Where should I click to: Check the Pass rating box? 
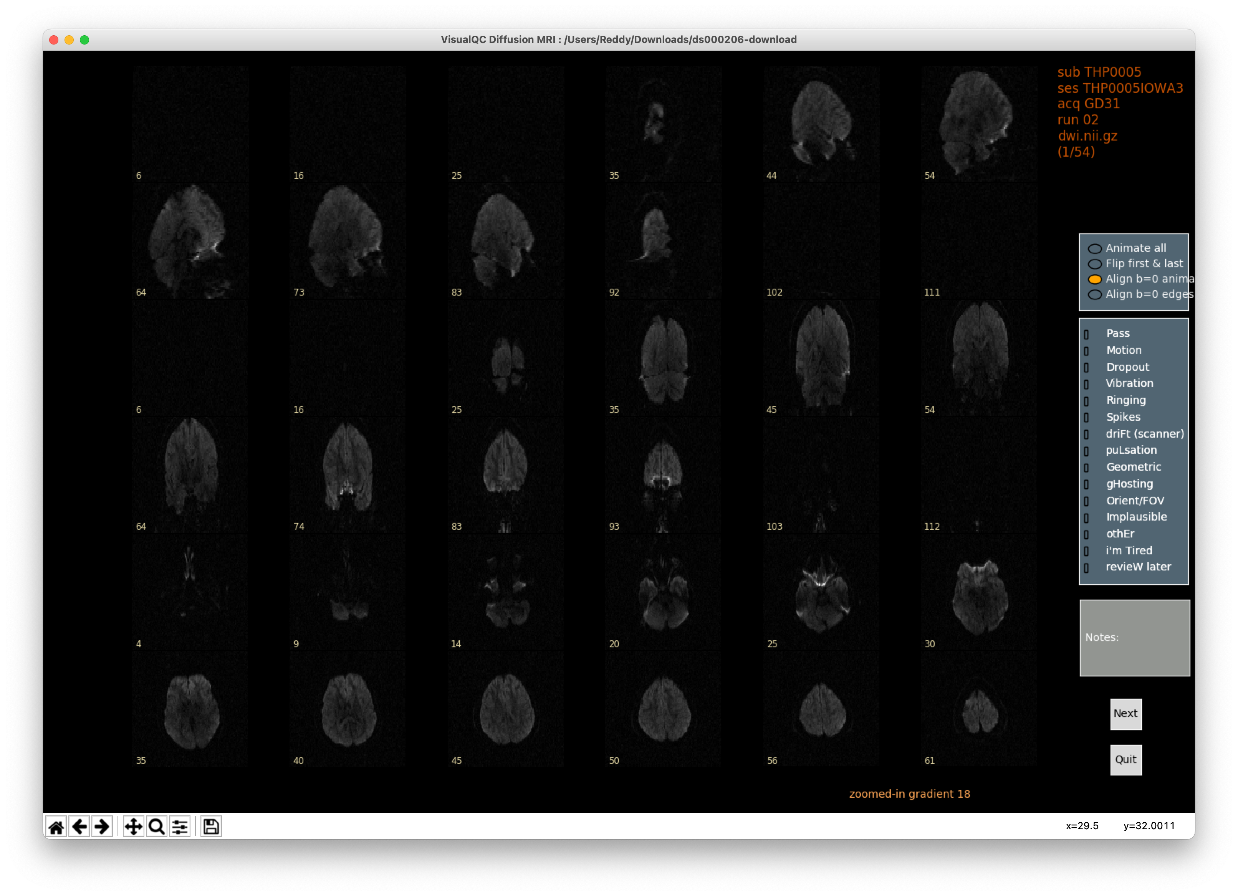click(x=1086, y=334)
